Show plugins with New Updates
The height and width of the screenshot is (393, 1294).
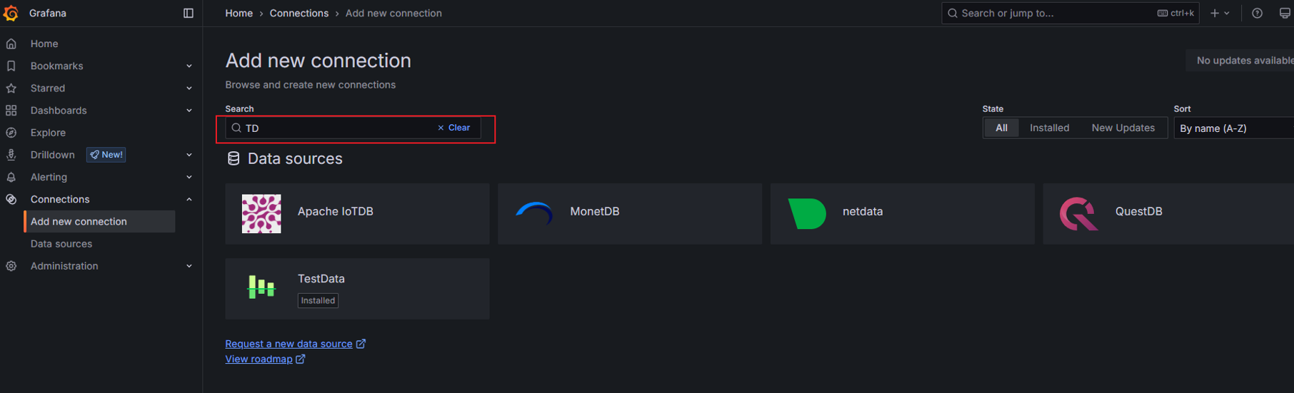pyautogui.click(x=1123, y=128)
